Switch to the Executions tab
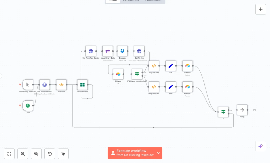The height and width of the screenshot is (163, 270). pyautogui.click(x=131, y=1)
